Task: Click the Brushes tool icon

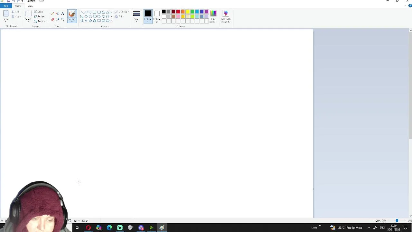Action: click(x=72, y=14)
